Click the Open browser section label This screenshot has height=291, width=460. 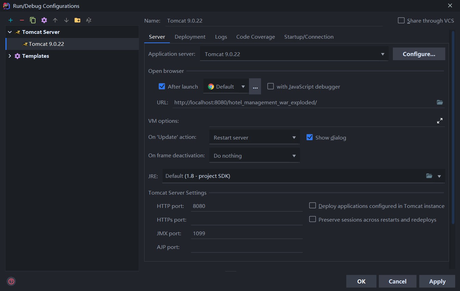pos(166,71)
